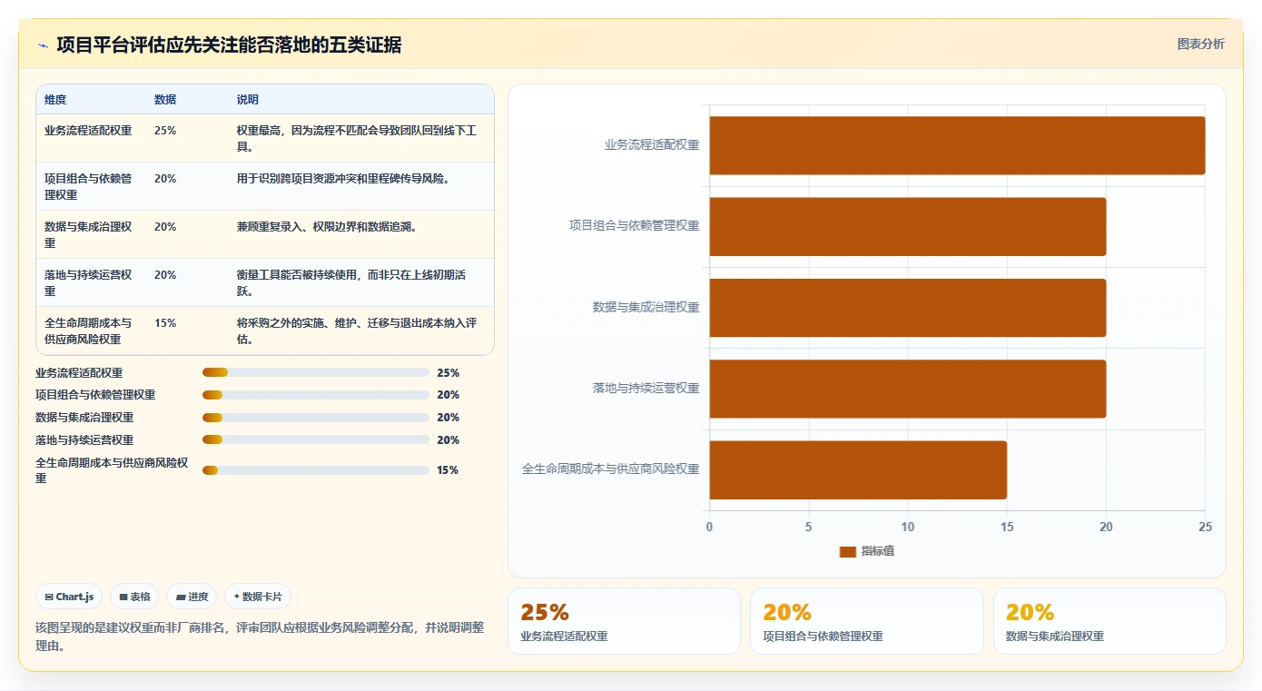Viewport: 1262px width, 691px height.
Task: Click 25% value beside the progress list
Action: tap(448, 373)
